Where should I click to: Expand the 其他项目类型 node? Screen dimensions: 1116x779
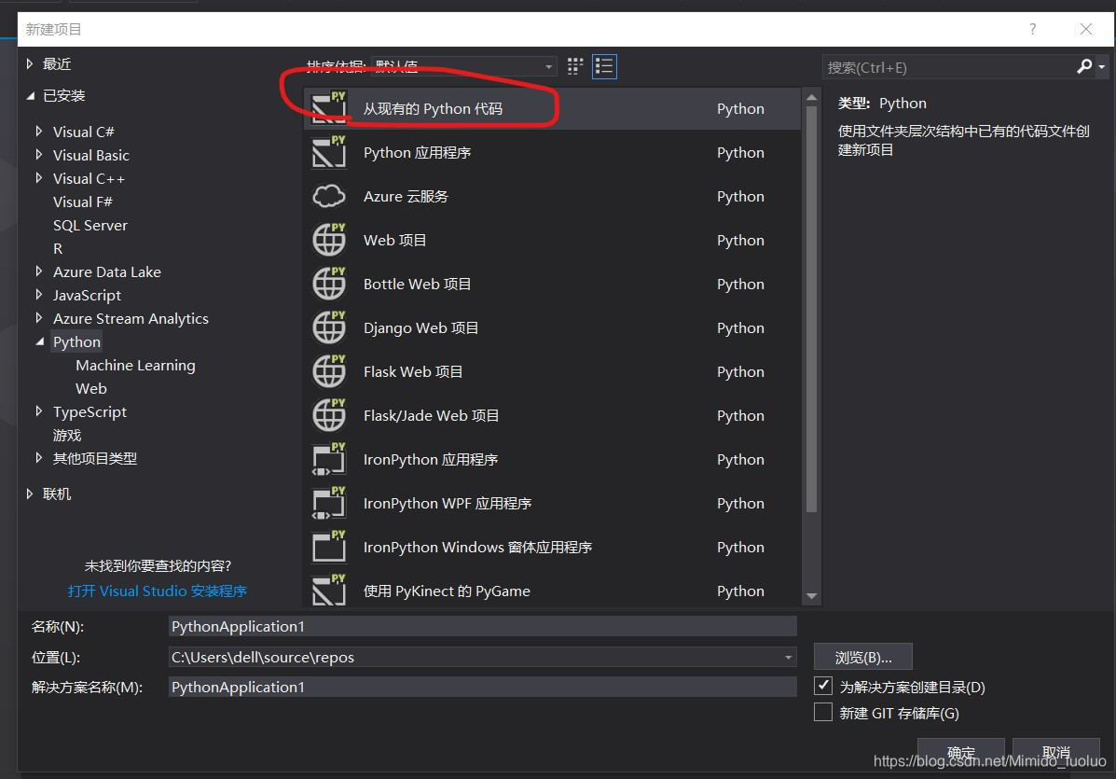pyautogui.click(x=38, y=458)
